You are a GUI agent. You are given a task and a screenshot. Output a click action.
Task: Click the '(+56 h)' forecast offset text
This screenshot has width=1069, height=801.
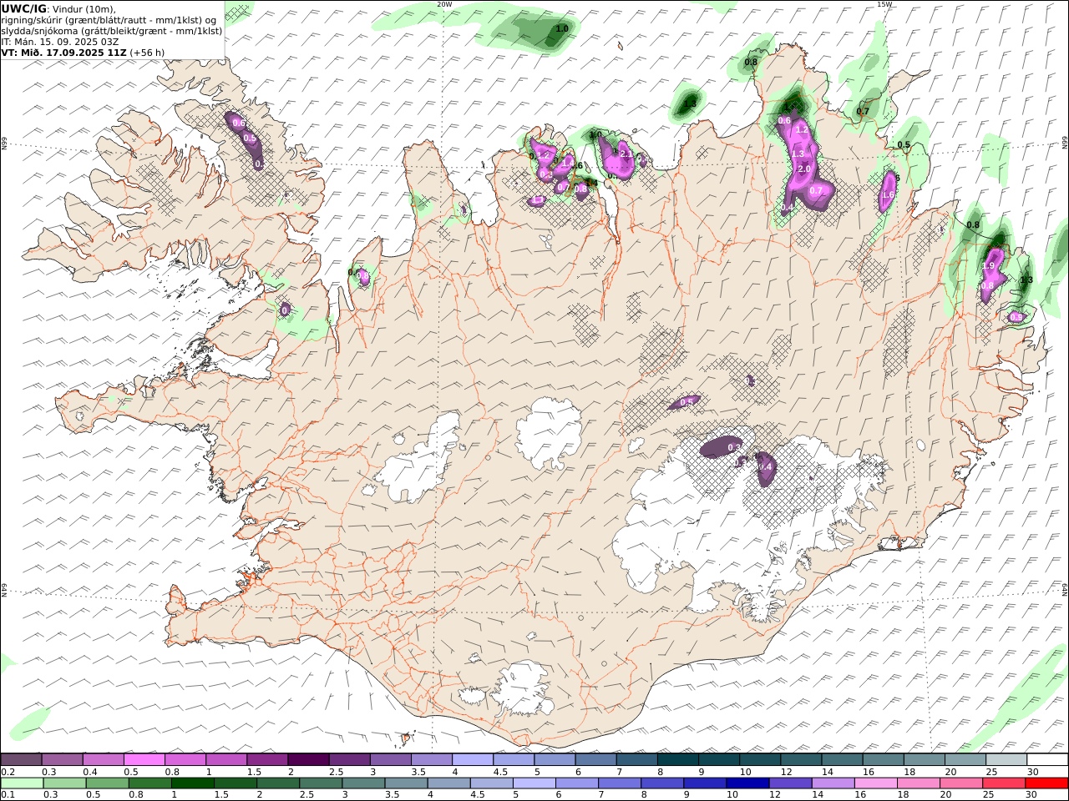coord(147,52)
